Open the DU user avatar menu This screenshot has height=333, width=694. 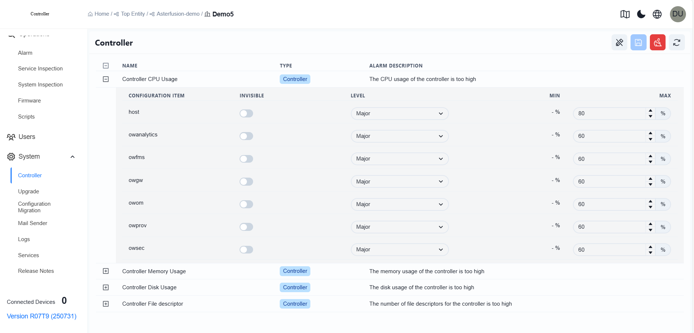[678, 14]
